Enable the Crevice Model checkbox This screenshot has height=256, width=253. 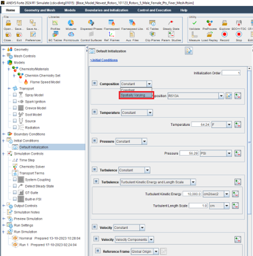click(15, 108)
